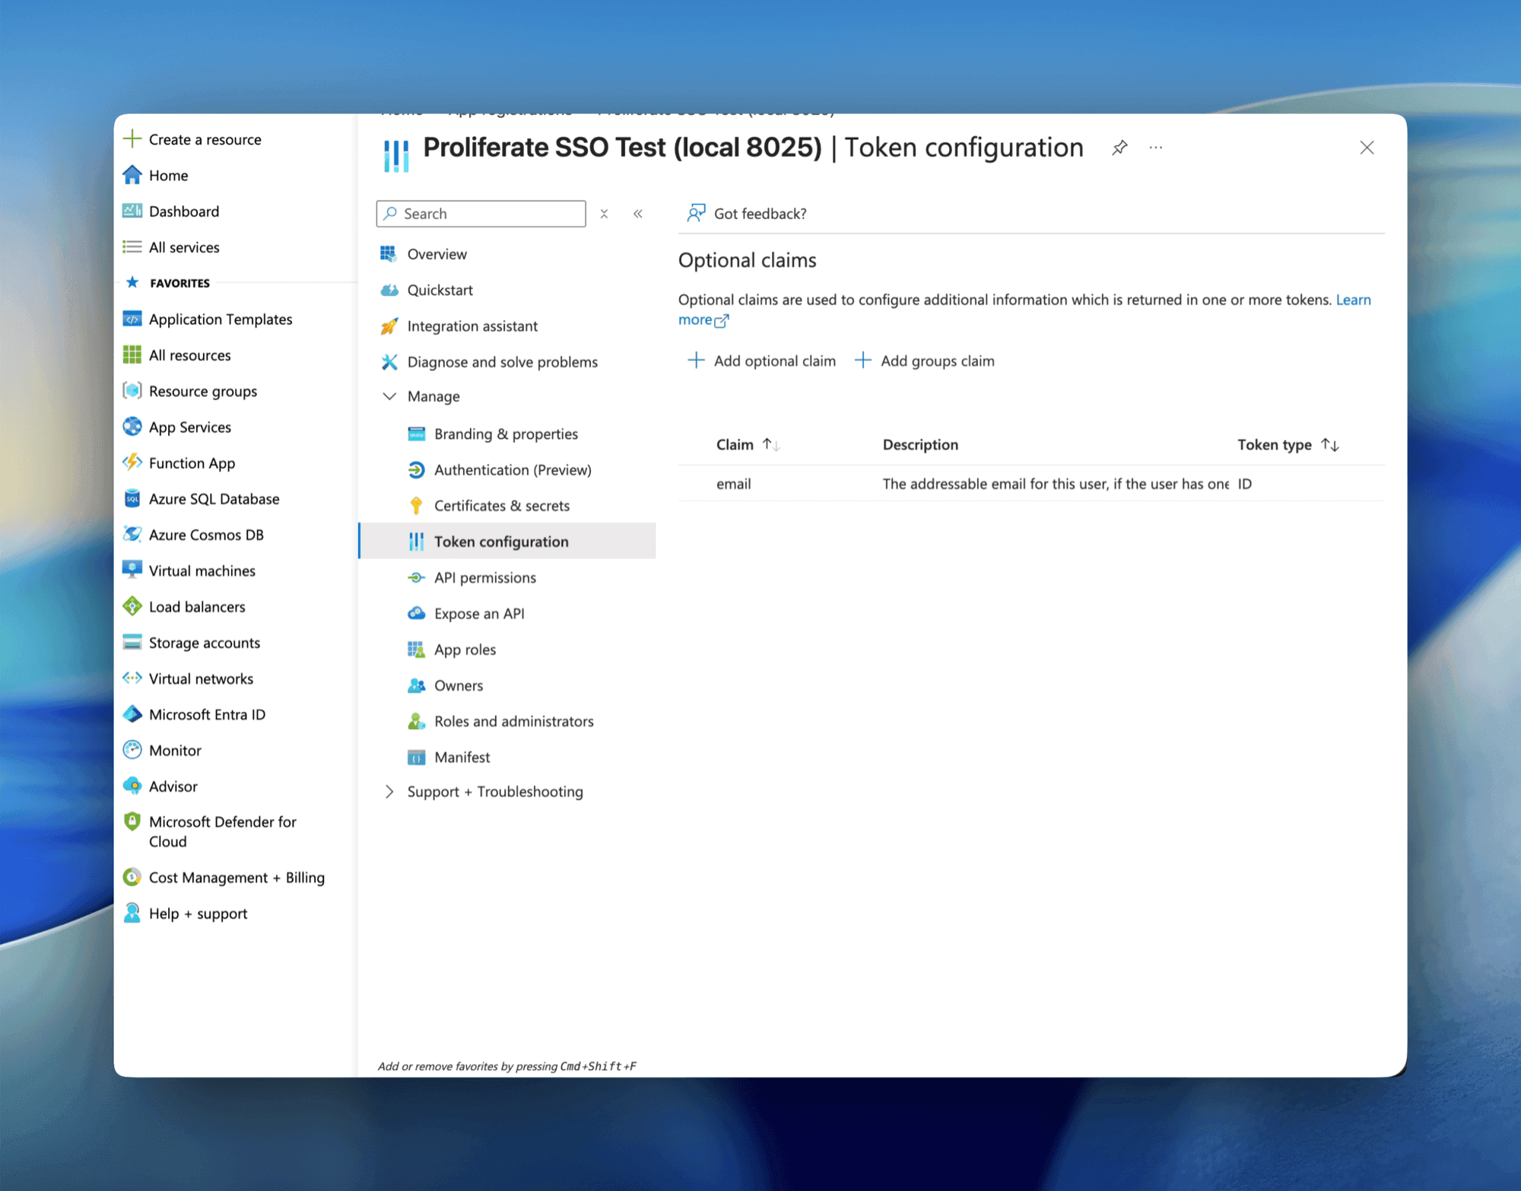Click the email claim description text
This screenshot has width=1521, height=1191.
pos(1056,484)
